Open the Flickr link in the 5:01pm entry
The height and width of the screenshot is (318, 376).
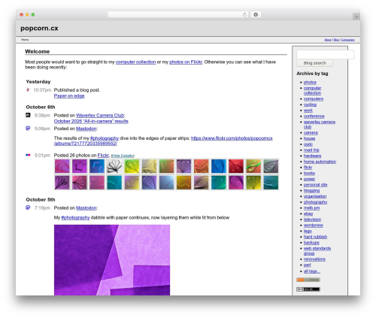pos(103,156)
